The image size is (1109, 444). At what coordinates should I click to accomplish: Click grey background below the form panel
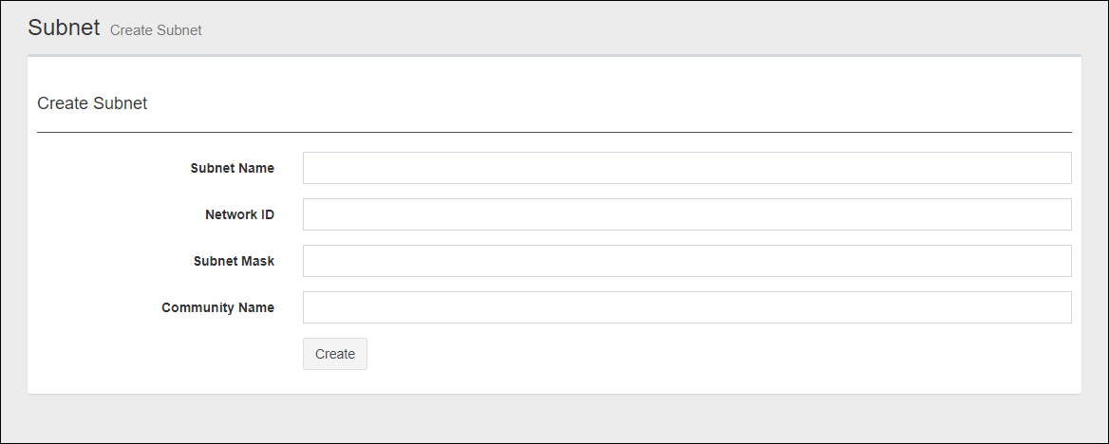(x=554, y=417)
